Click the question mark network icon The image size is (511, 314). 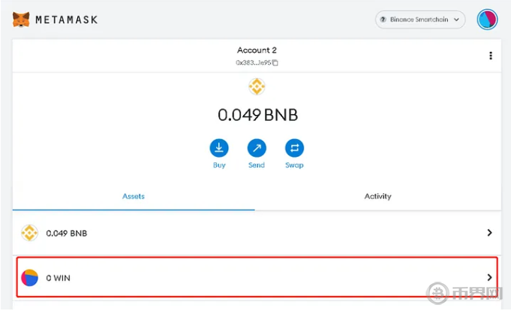pyautogui.click(x=383, y=20)
